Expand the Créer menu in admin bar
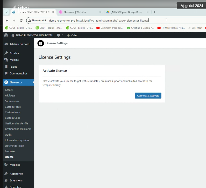This screenshot has height=188, width=206. (x=72, y=35)
